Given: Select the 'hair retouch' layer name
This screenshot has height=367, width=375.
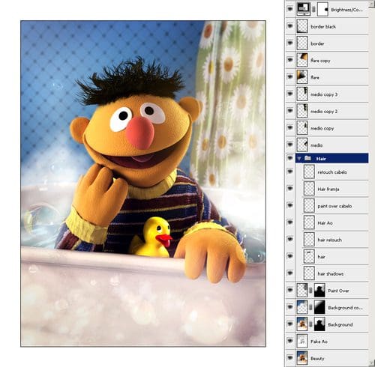Looking at the screenshot, I should 329,240.
